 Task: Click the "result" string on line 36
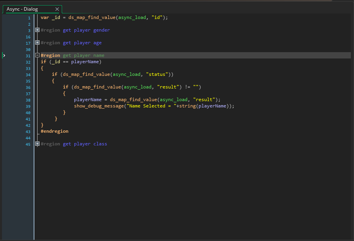pyautogui.click(x=168, y=87)
